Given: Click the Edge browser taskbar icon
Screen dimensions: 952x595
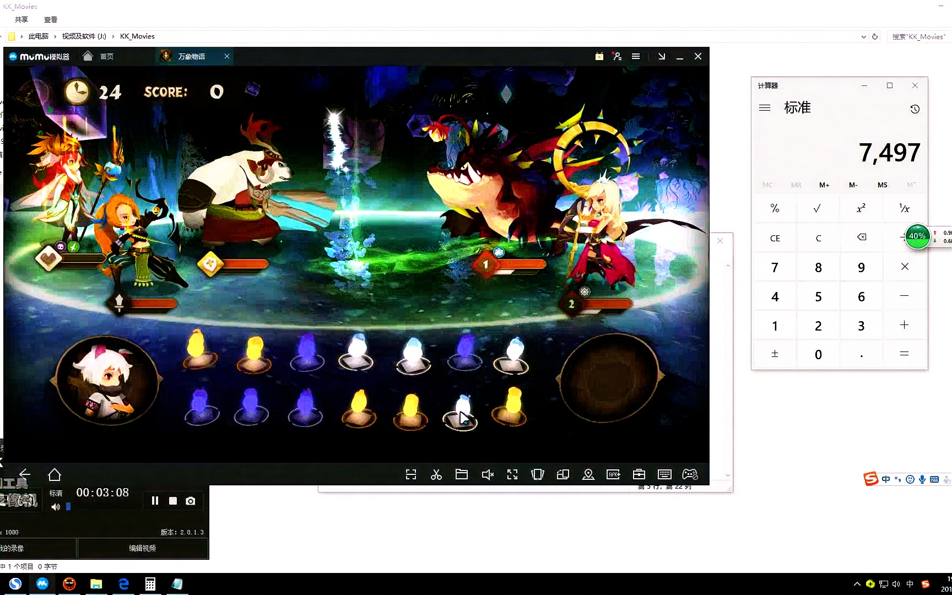Looking at the screenshot, I should pos(123,584).
